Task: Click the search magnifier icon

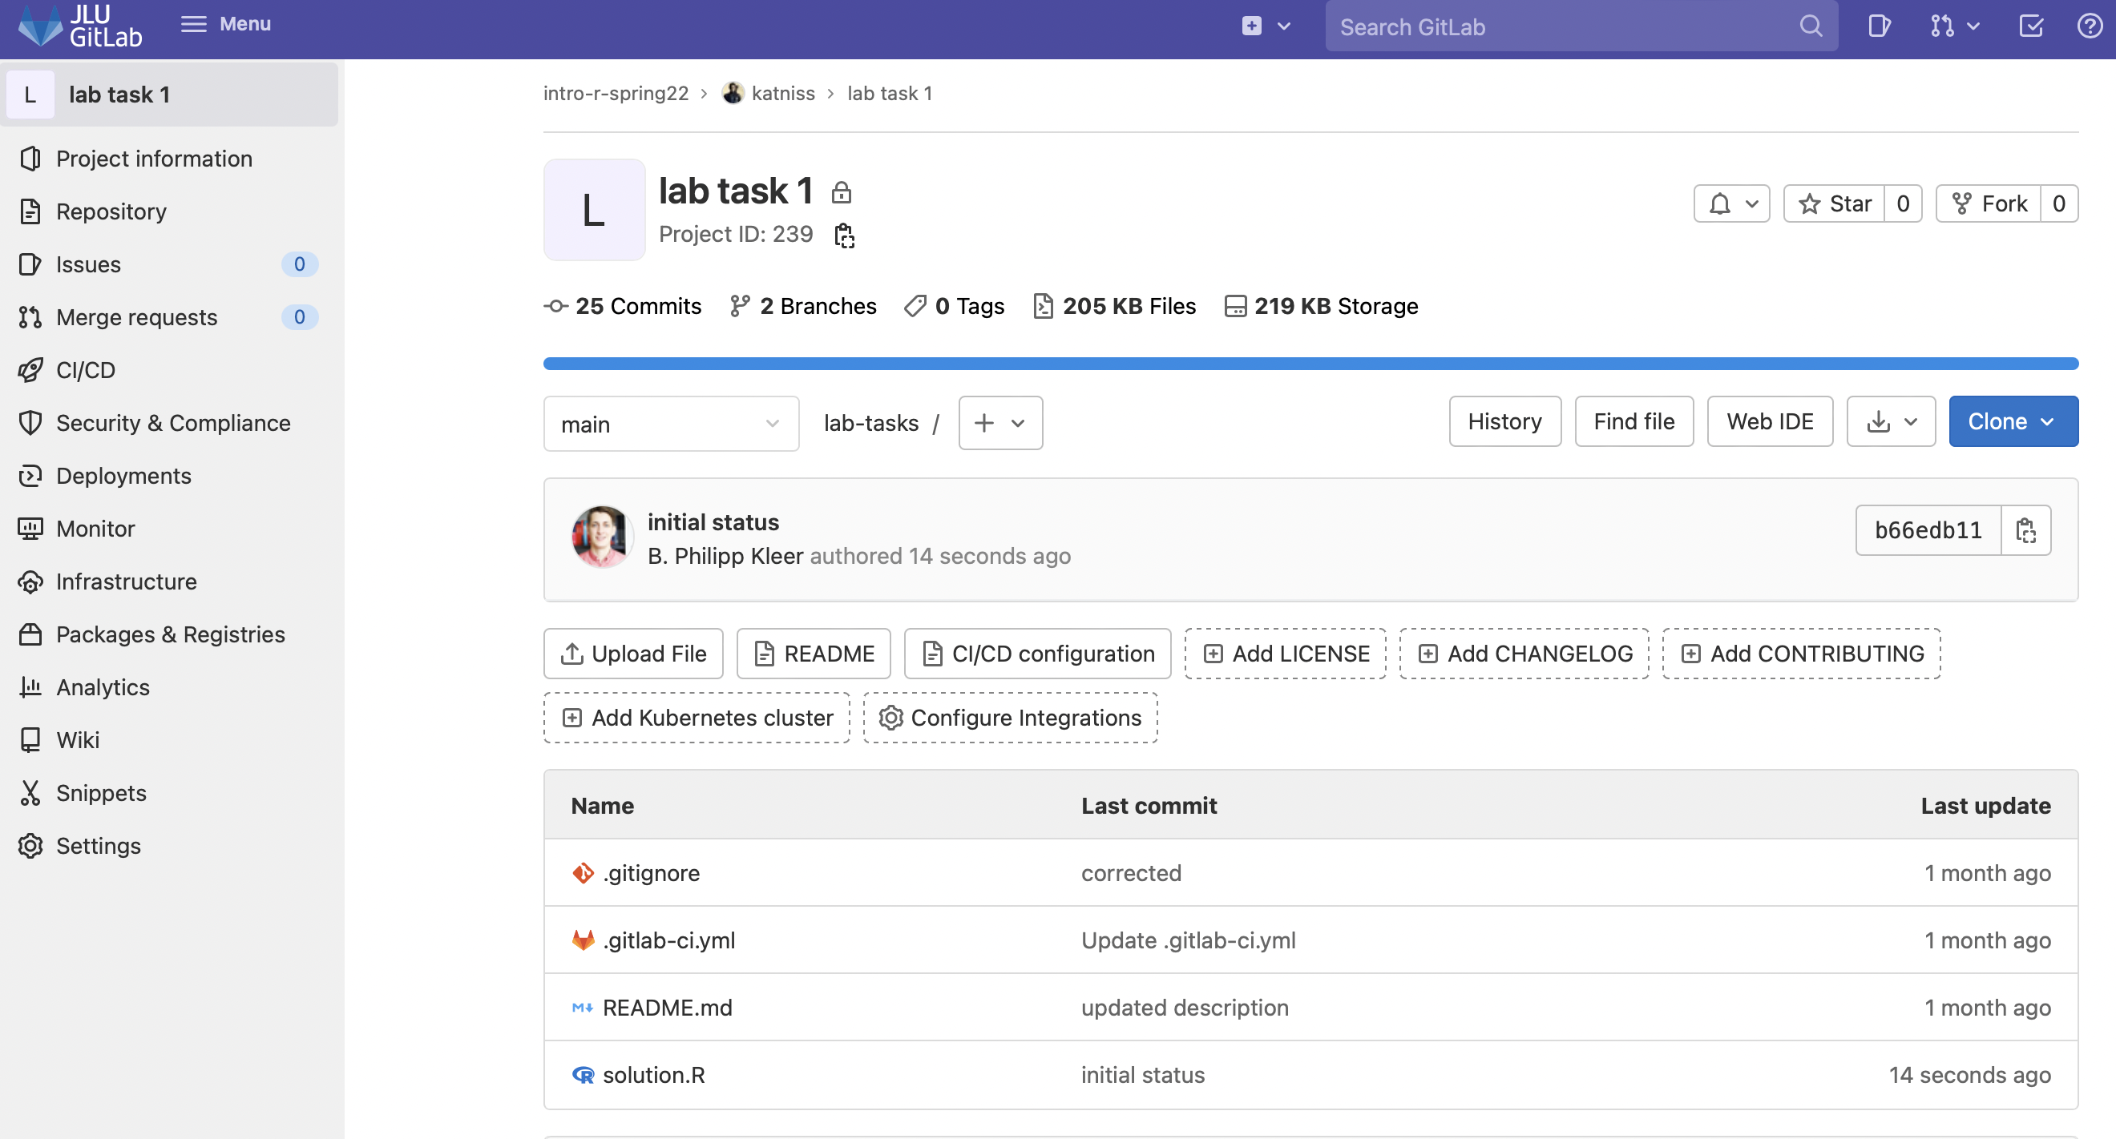Action: click(1811, 26)
